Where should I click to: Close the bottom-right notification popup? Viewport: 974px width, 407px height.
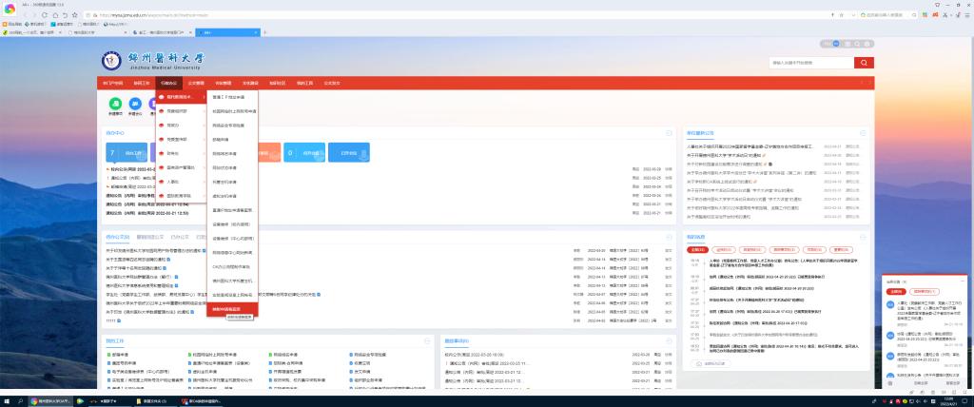pos(961,281)
